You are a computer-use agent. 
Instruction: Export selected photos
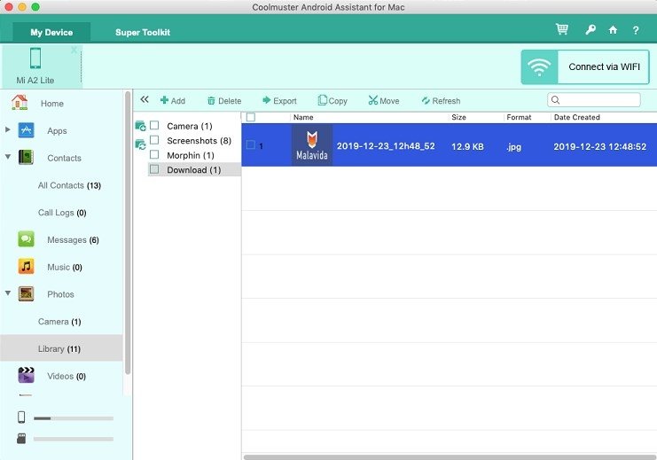pos(279,100)
